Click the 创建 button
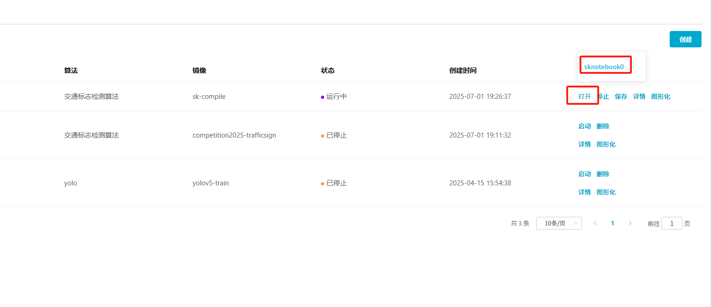This screenshot has width=712, height=307. [x=685, y=40]
